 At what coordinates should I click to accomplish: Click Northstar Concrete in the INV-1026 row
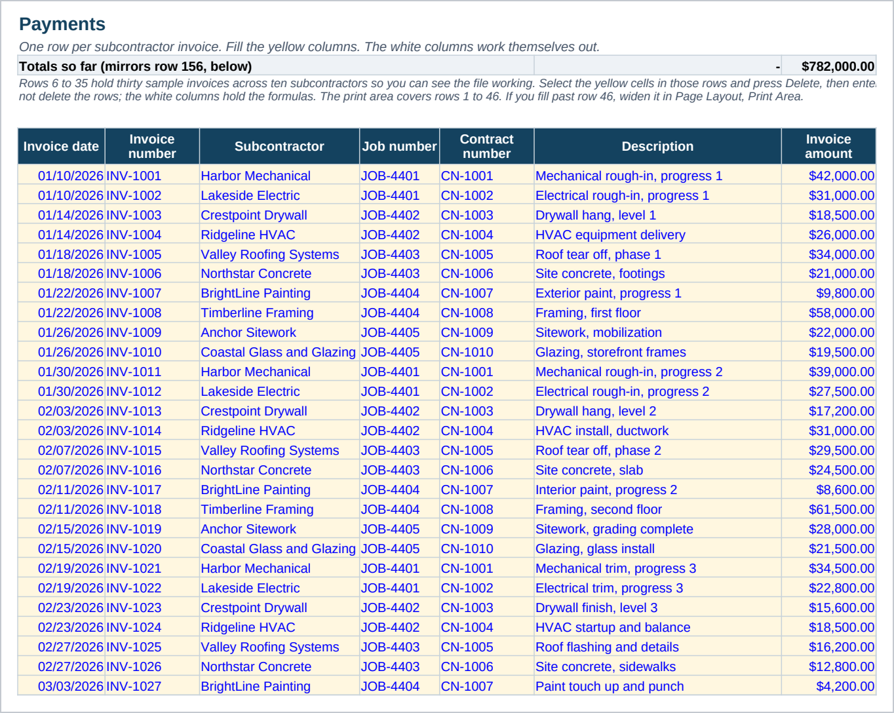point(279,666)
